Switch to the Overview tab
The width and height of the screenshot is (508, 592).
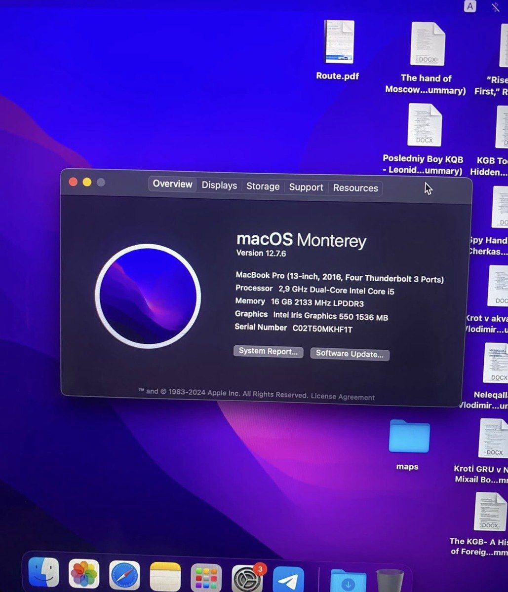172,184
